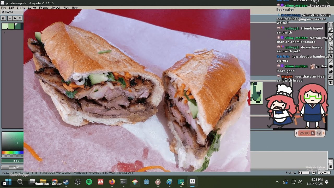Image resolution: width=334 pixels, height=188 pixels.
Task: Open the Help menu
Action: click(x=75, y=8)
